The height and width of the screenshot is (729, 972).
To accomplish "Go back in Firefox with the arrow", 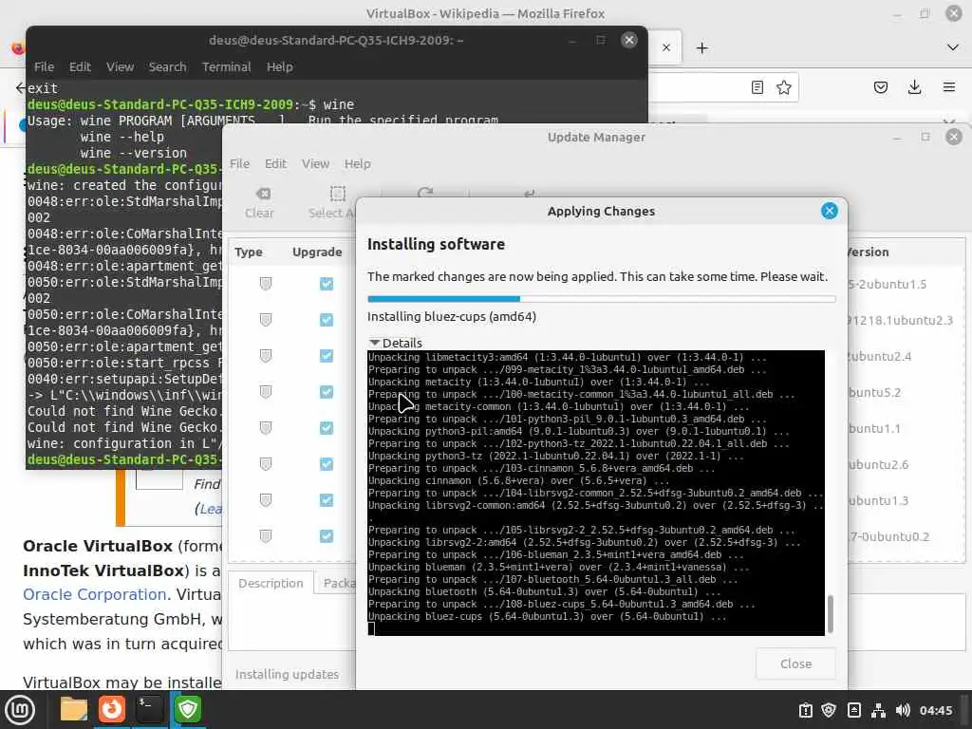I will pyautogui.click(x=21, y=87).
